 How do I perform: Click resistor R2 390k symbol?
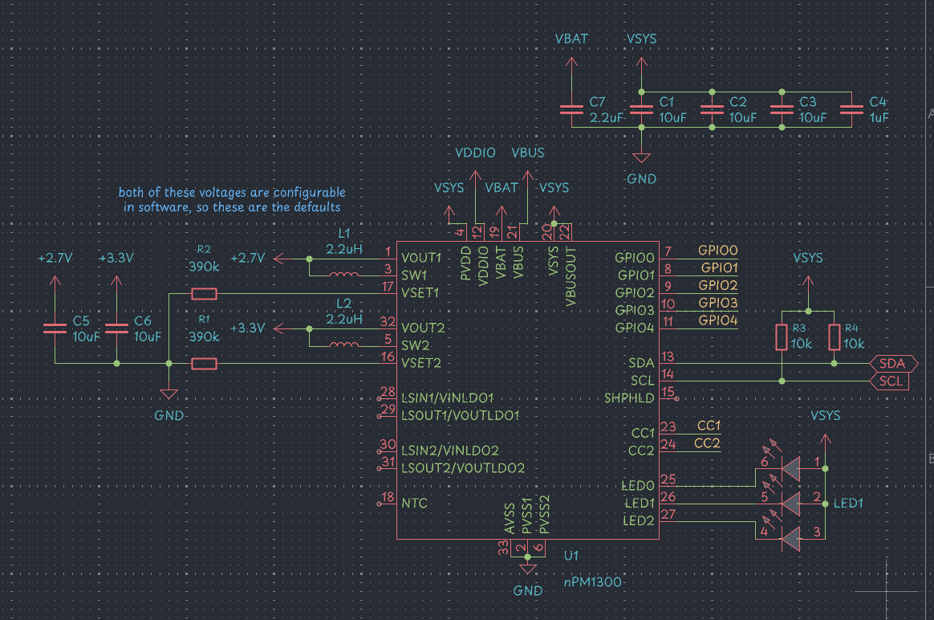click(204, 294)
